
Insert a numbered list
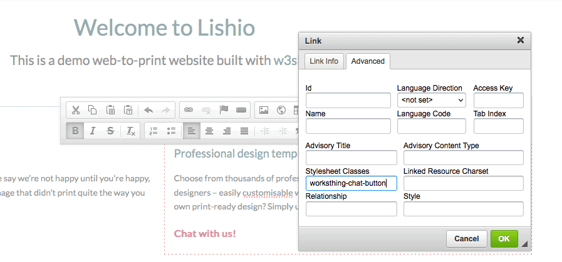(x=154, y=131)
